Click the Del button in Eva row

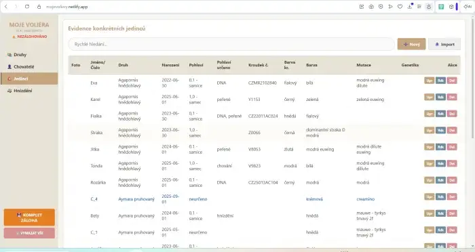(452, 81)
